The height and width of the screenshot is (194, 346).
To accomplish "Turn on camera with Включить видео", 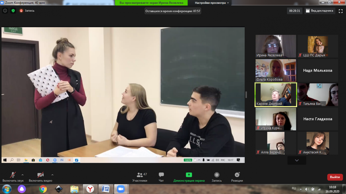I will (41, 177).
